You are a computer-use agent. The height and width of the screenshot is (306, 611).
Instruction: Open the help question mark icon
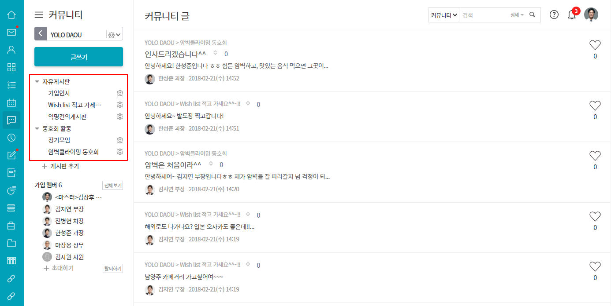pos(554,15)
